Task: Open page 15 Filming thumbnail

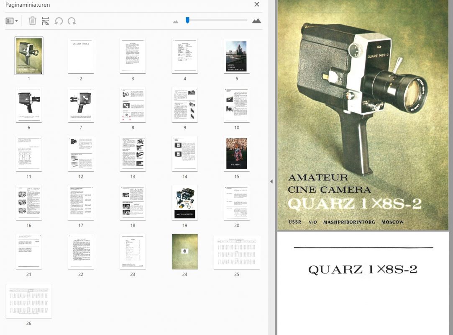Action: tap(237, 154)
